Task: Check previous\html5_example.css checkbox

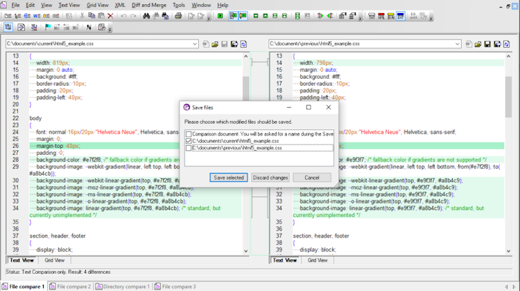Action: (189, 148)
